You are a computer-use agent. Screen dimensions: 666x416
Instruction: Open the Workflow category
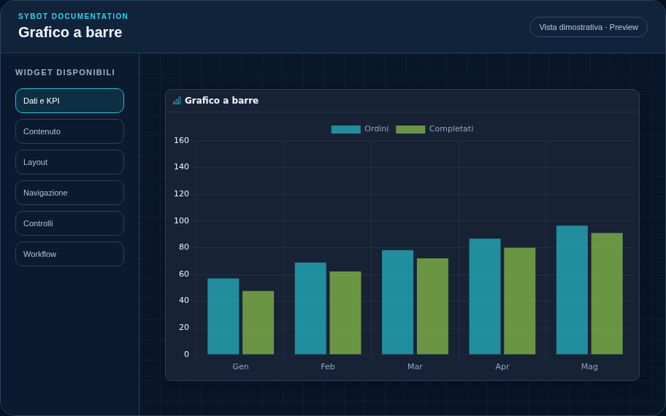69,254
